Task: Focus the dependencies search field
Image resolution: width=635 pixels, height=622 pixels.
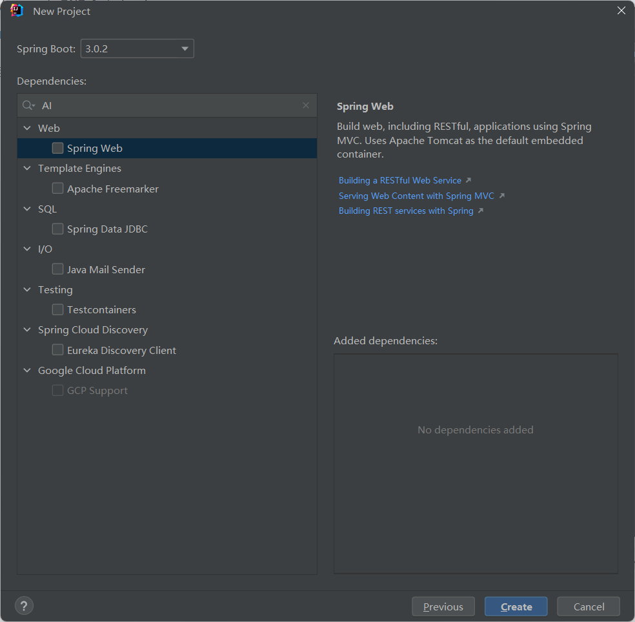Action: [x=167, y=105]
